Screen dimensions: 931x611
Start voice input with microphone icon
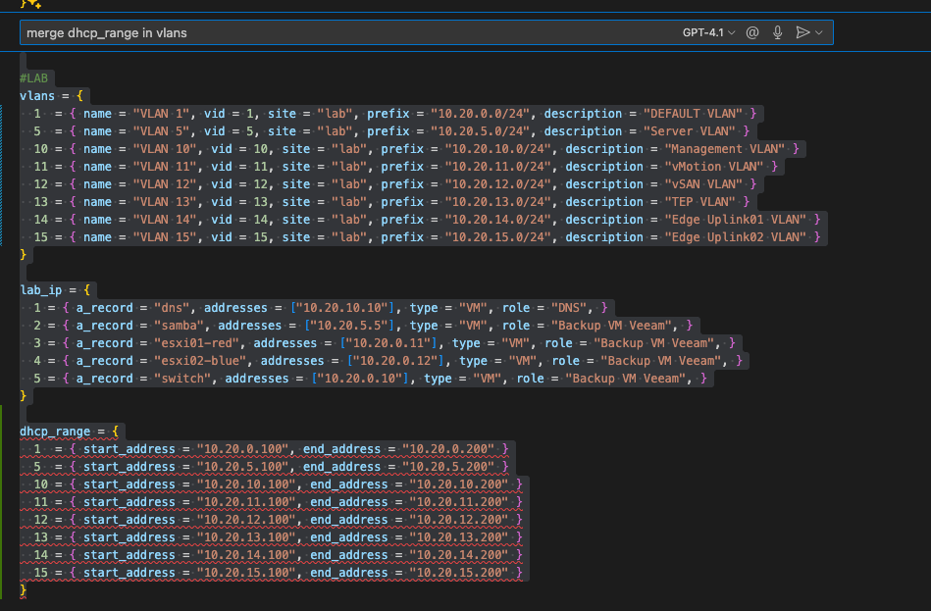point(777,32)
